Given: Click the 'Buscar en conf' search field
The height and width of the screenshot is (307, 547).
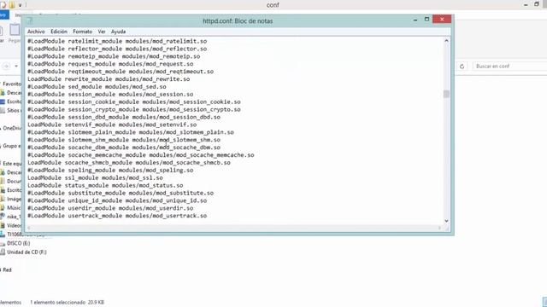Looking at the screenshot, I should [509, 67].
